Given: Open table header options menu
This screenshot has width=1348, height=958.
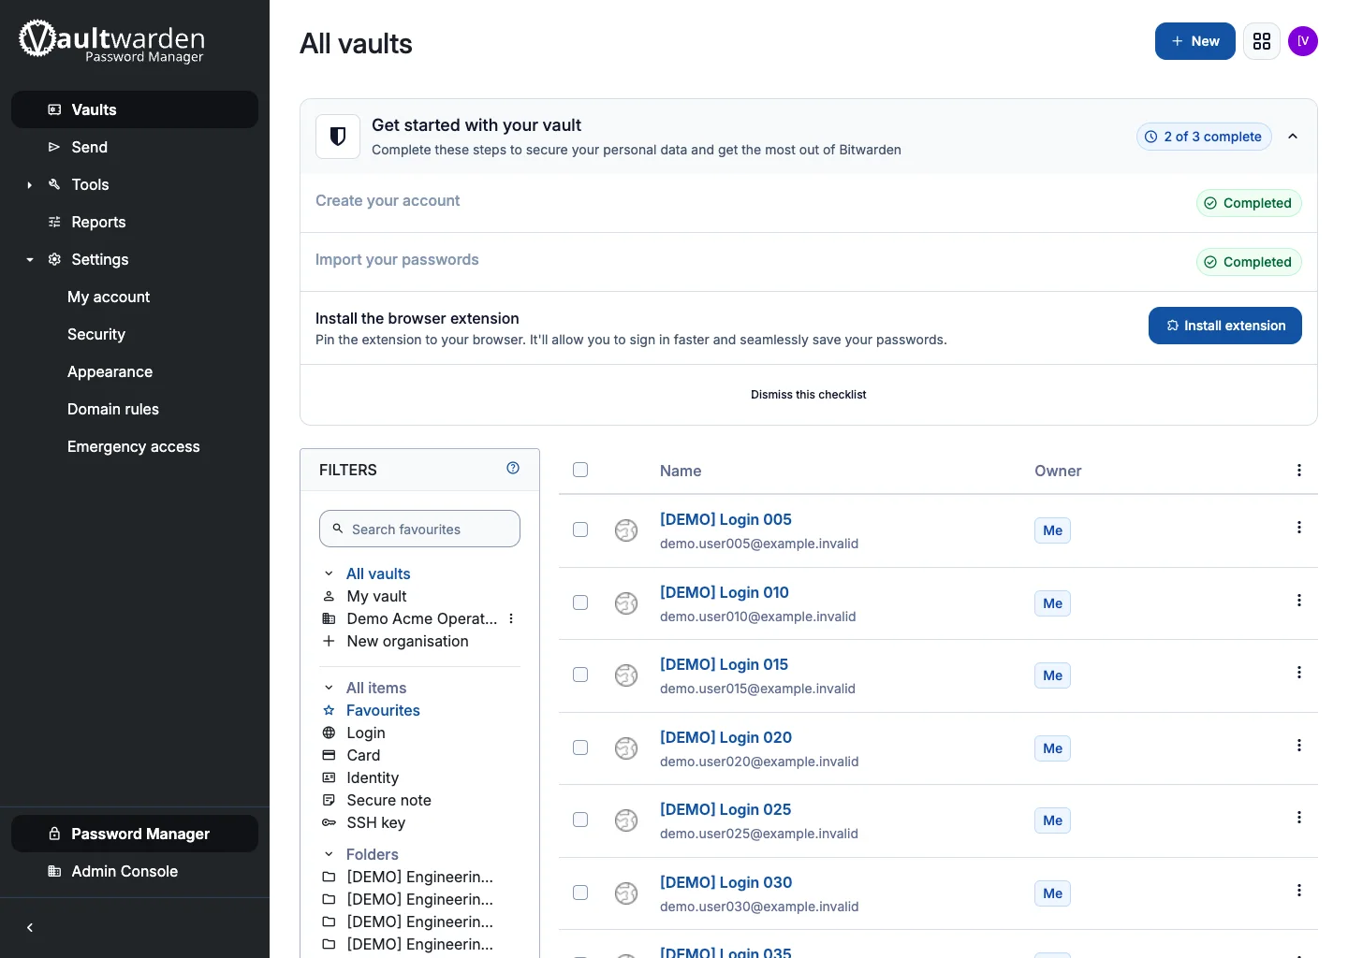Looking at the screenshot, I should pyautogui.click(x=1299, y=471).
